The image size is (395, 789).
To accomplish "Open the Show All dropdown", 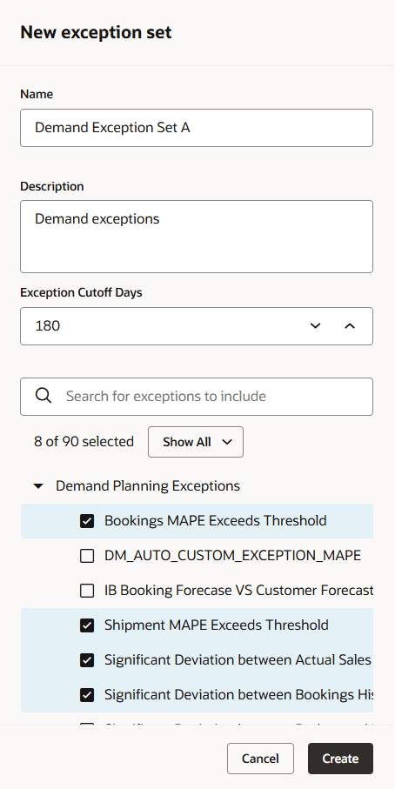I will pyautogui.click(x=196, y=442).
